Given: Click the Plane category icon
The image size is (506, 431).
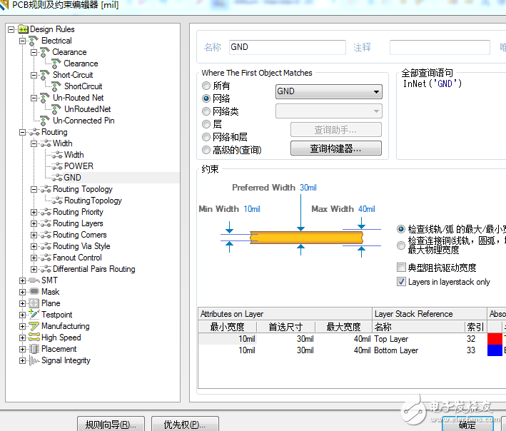Looking at the screenshot, I should (34, 303).
